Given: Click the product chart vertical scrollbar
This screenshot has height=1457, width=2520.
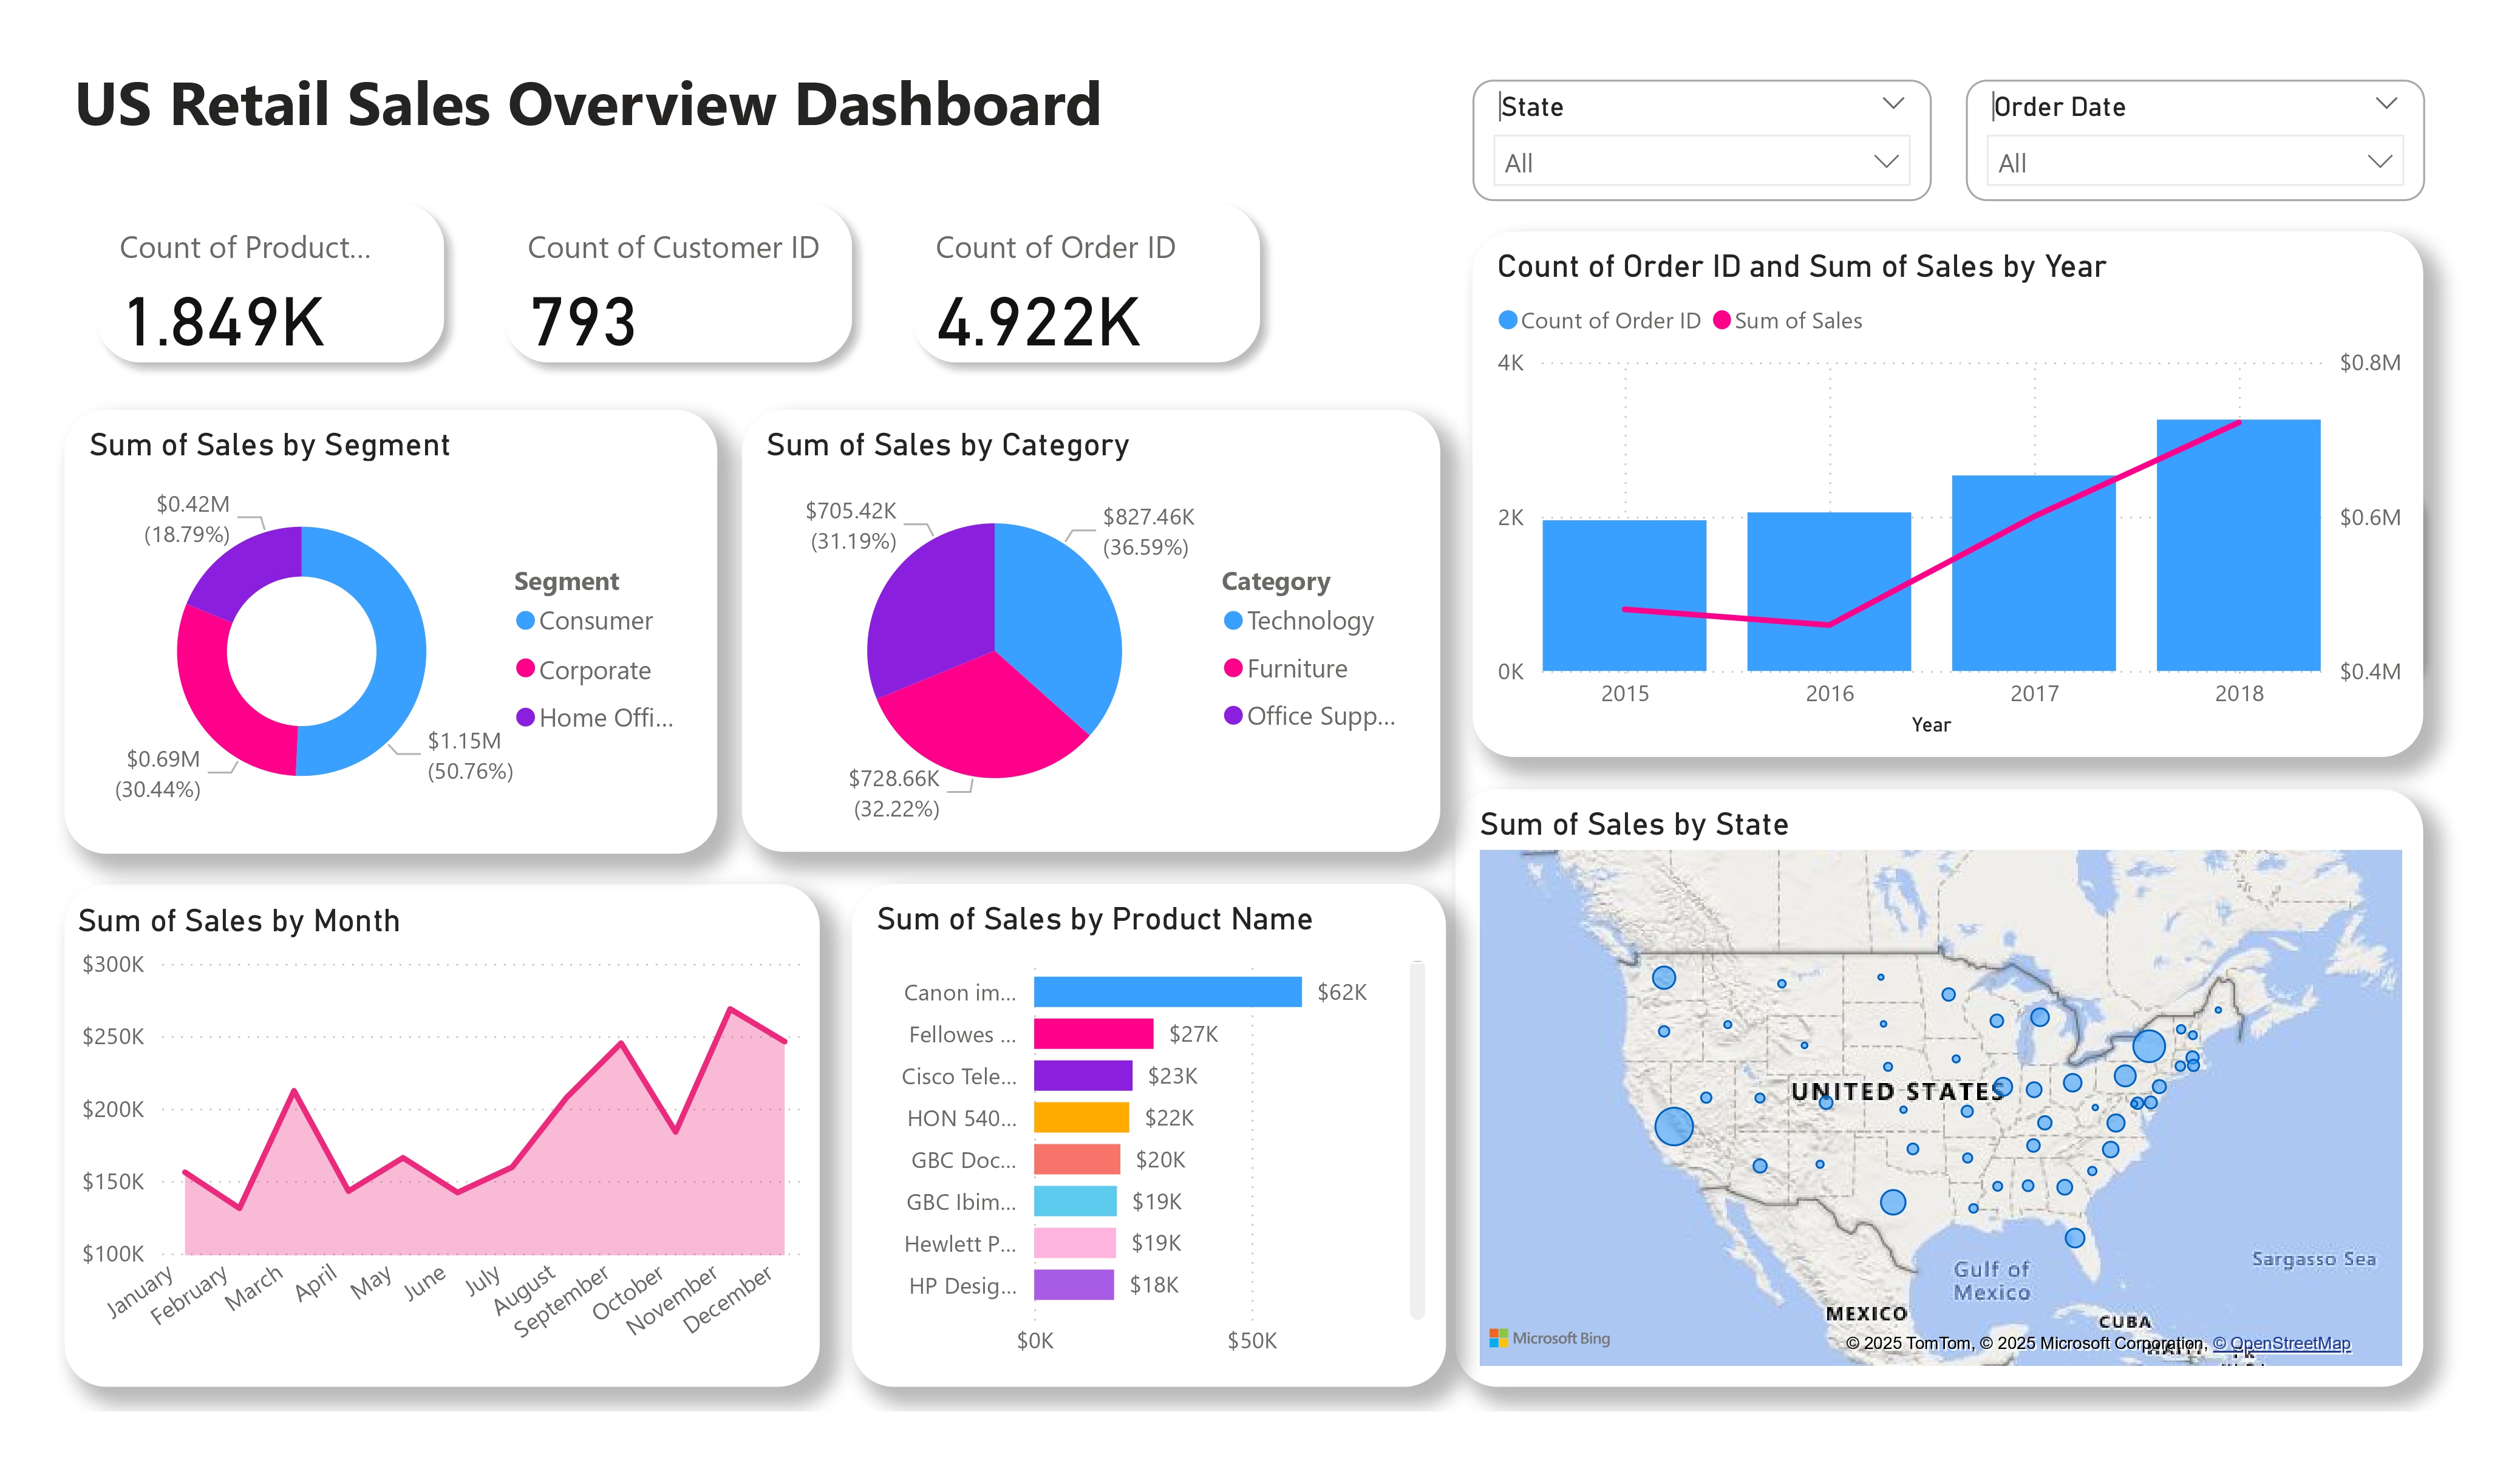Looking at the screenshot, I should point(1416,1140).
